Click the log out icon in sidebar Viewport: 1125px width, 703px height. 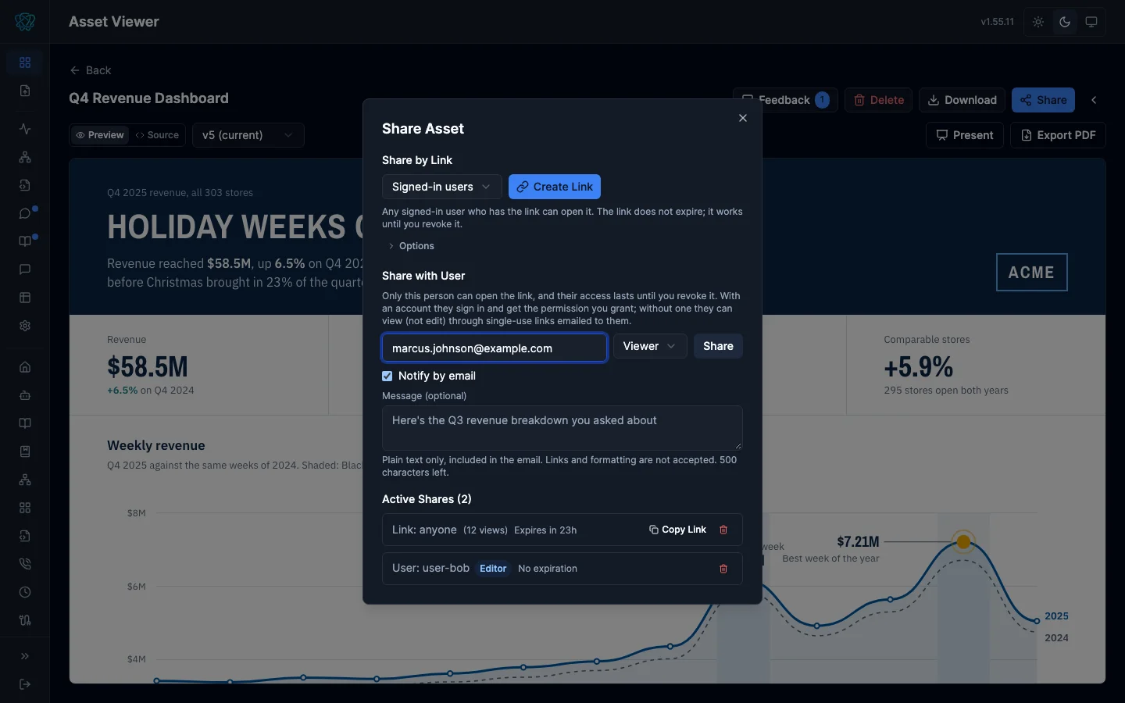25,684
